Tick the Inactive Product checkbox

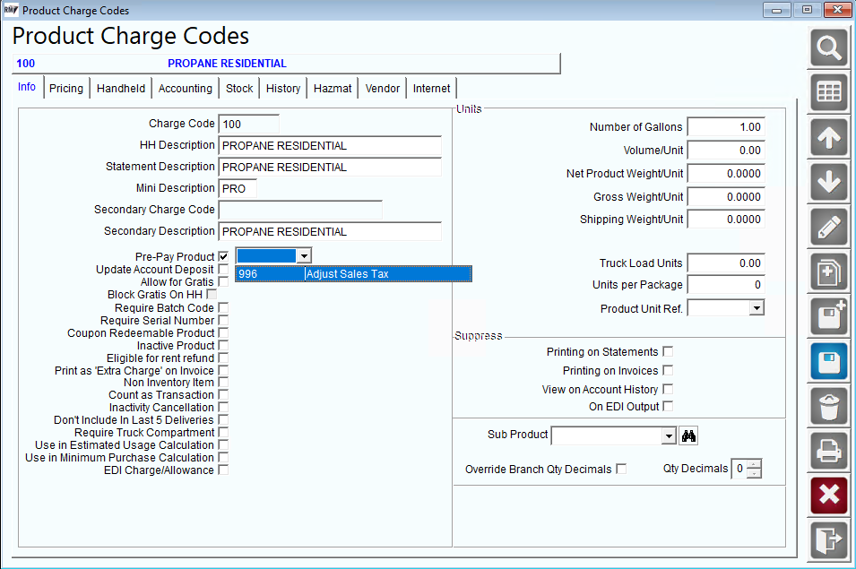pos(223,345)
